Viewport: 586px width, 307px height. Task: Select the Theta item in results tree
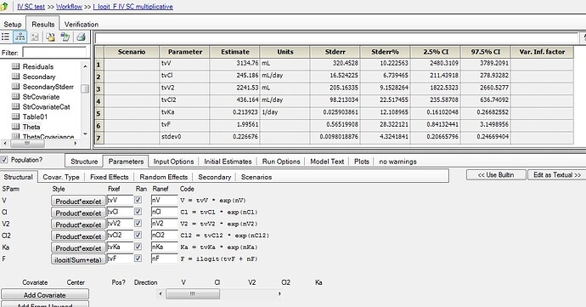(x=31, y=127)
